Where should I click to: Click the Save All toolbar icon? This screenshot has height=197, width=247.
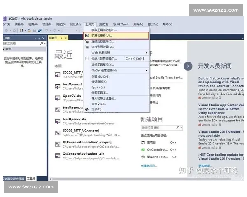click(40, 30)
